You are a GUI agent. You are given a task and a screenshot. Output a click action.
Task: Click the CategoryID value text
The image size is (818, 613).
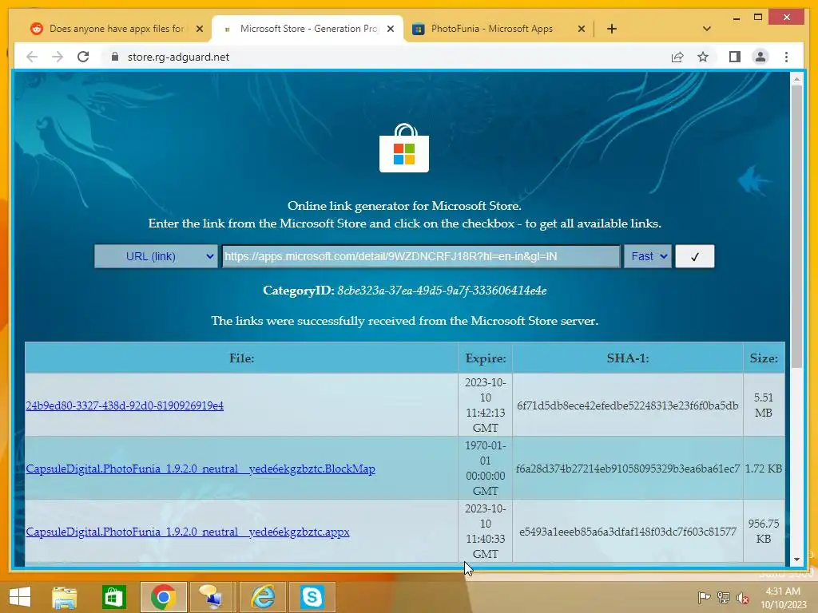pos(442,291)
